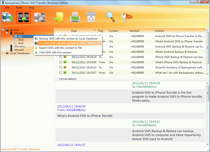Click the Restore database to iPhone toolbar icon

tap(40, 18)
